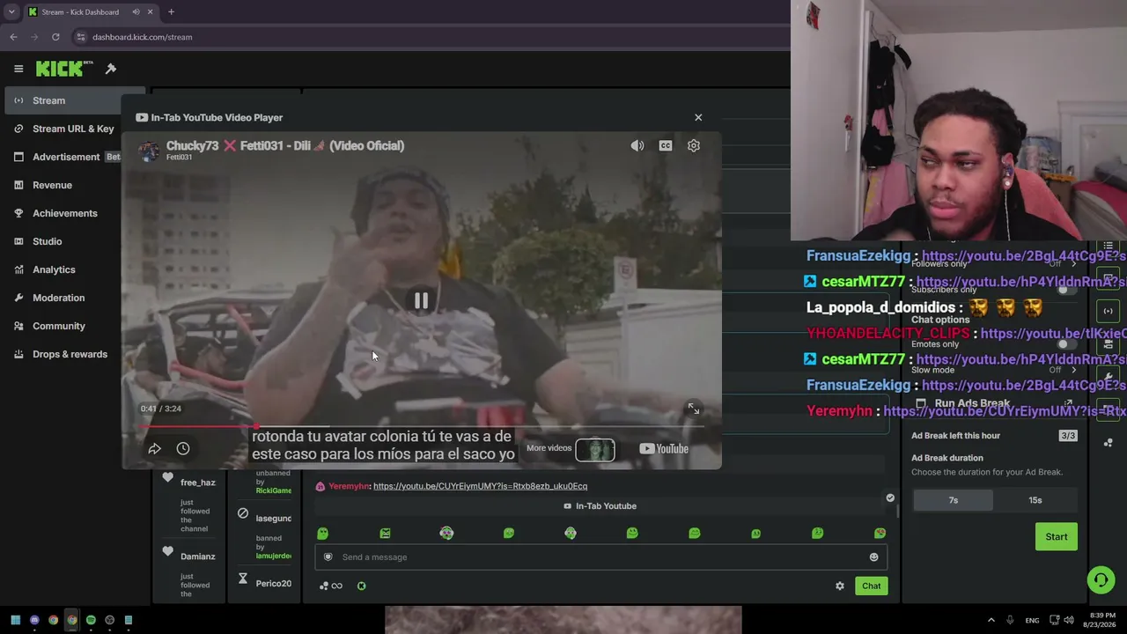
Task: Open Spotify from the taskbar
Action: tap(91, 620)
